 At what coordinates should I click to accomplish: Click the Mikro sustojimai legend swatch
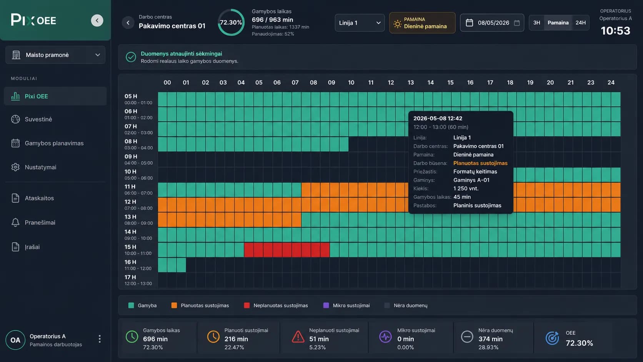point(326,305)
